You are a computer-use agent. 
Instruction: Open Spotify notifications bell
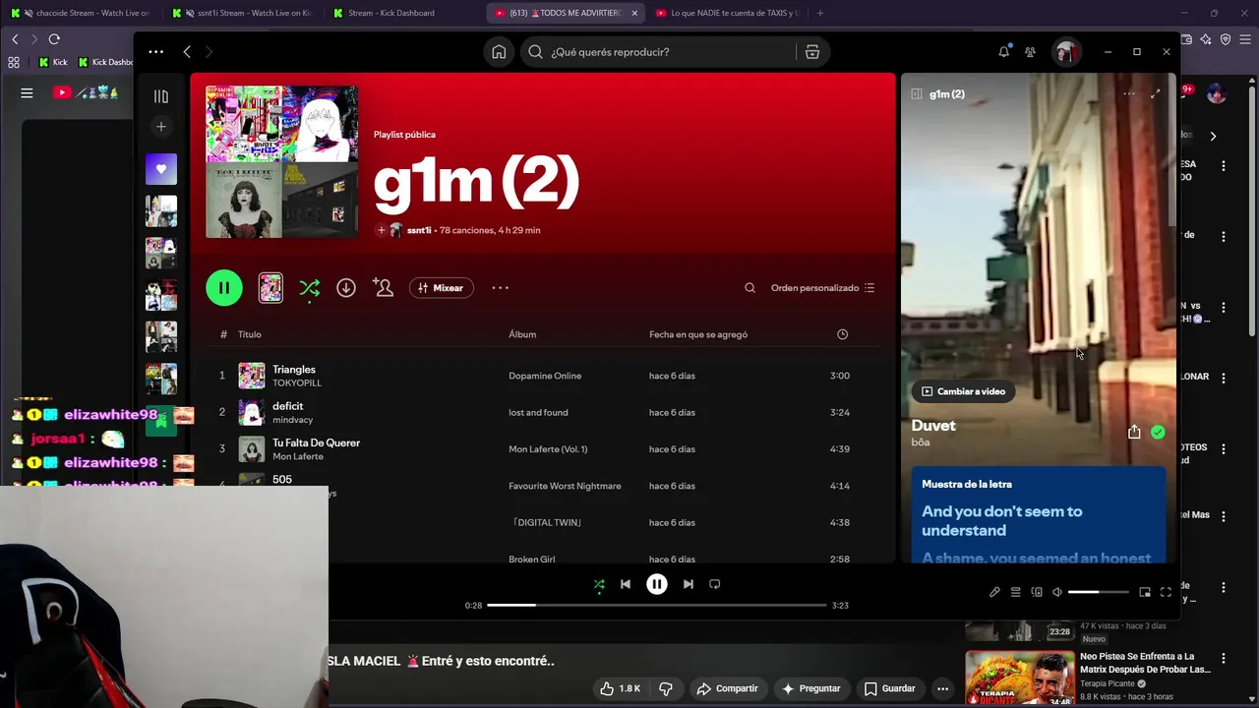[1003, 52]
